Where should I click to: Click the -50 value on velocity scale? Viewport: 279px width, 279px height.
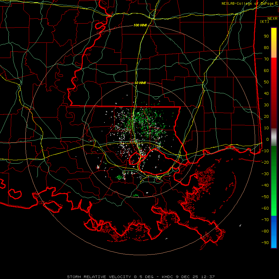(x=265, y=197)
